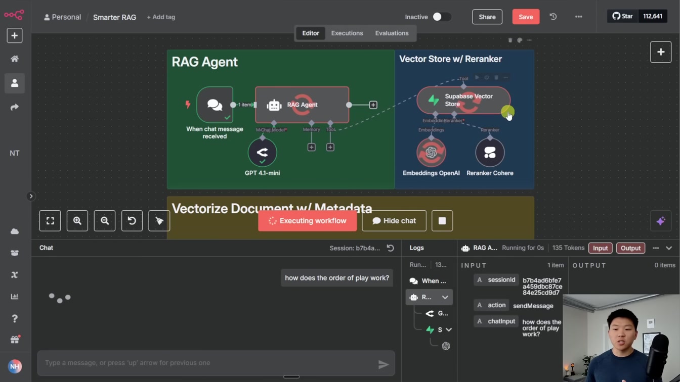The height and width of the screenshot is (382, 680).
Task: Open Supabase node three-dot options
Action: 505,77
